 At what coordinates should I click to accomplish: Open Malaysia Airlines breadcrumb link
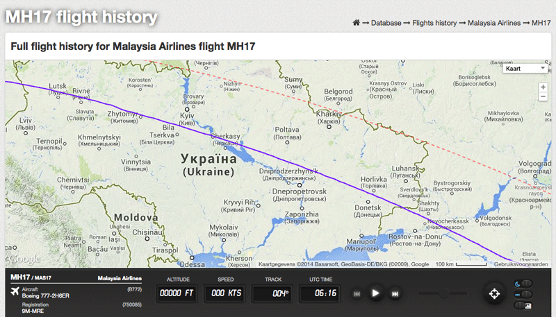click(x=494, y=23)
